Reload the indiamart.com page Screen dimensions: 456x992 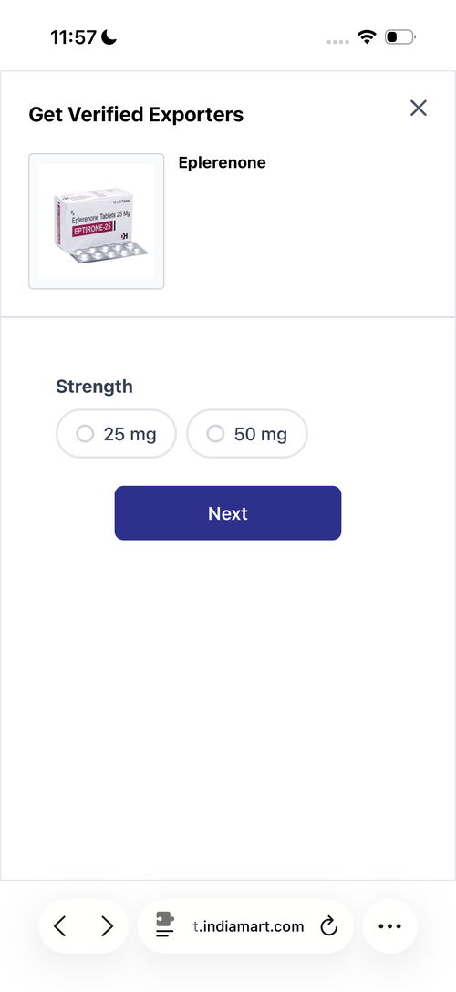[329, 926]
